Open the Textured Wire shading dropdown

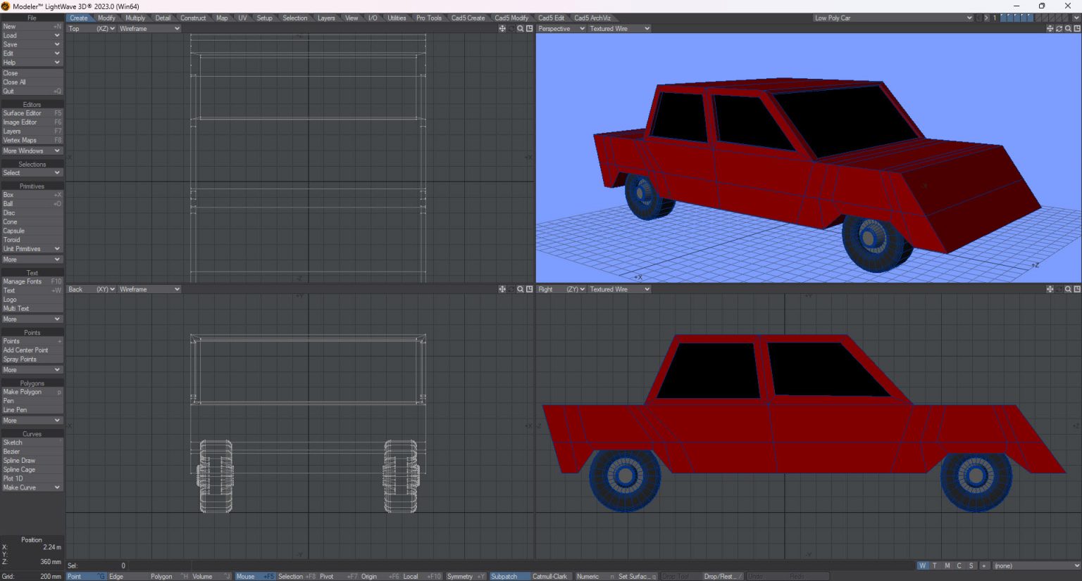[x=618, y=29]
